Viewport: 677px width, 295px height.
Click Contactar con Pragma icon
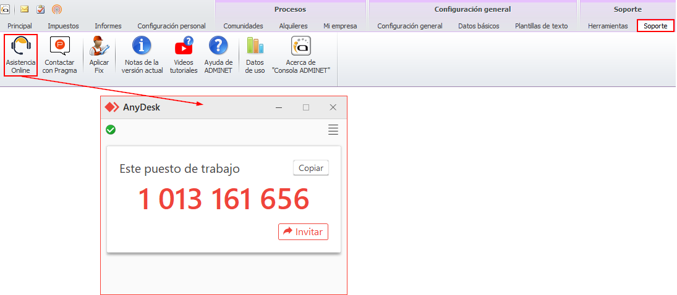[59, 55]
